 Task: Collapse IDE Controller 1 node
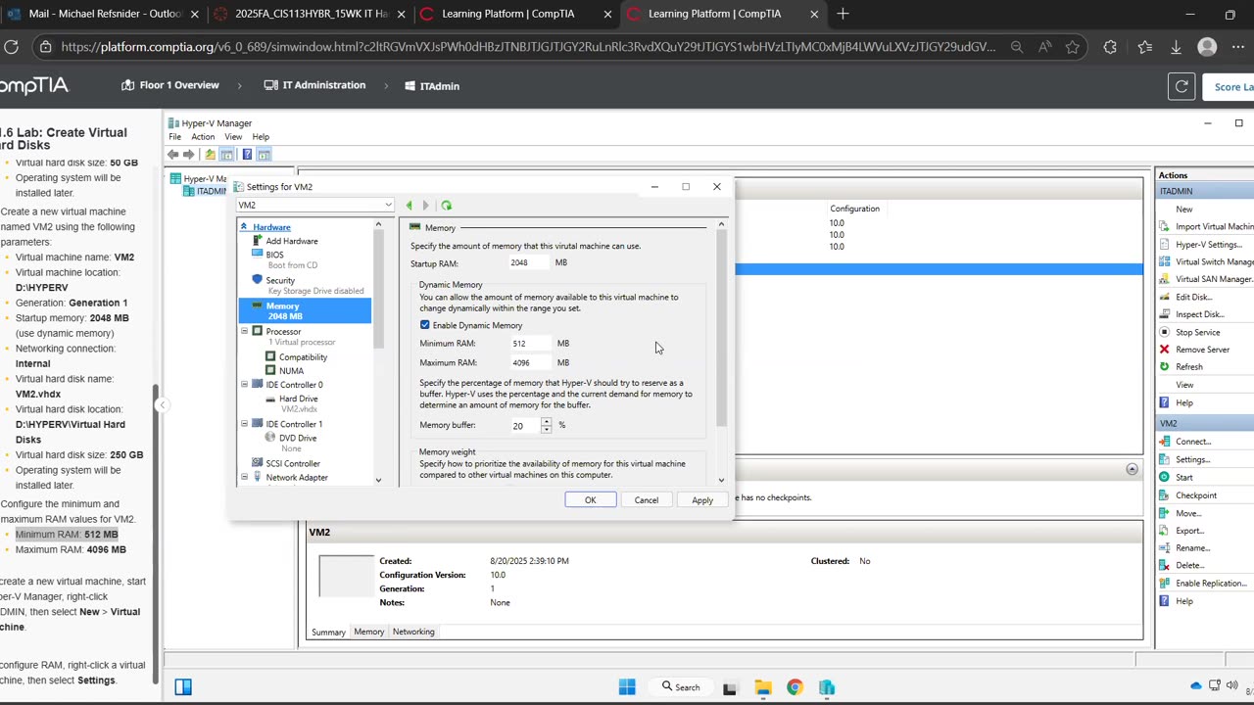click(245, 424)
